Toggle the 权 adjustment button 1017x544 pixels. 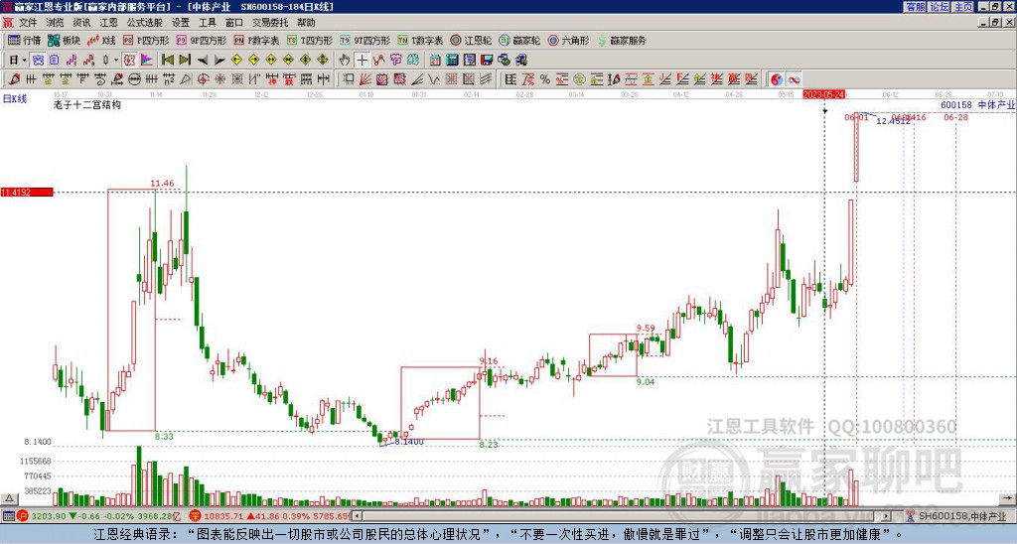pyautogui.click(x=129, y=60)
